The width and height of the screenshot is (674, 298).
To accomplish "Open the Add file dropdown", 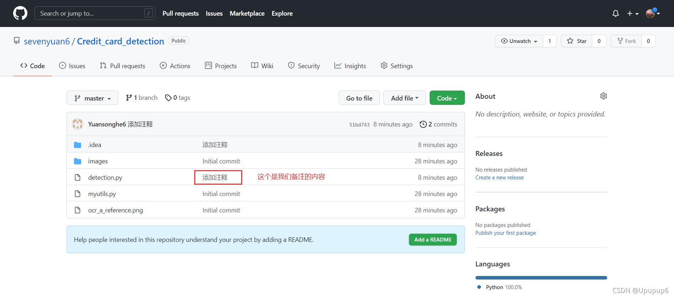I will coord(404,98).
